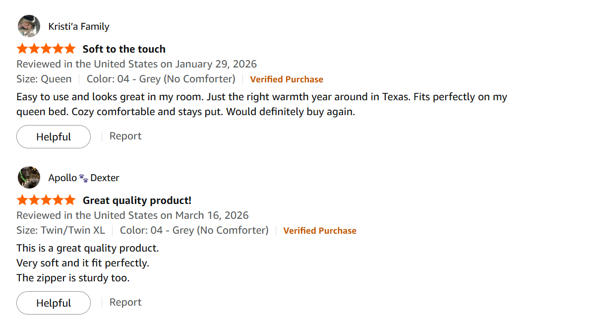
Task: Click Verified Purchase on the Twin/Twin XL review
Action: (320, 231)
